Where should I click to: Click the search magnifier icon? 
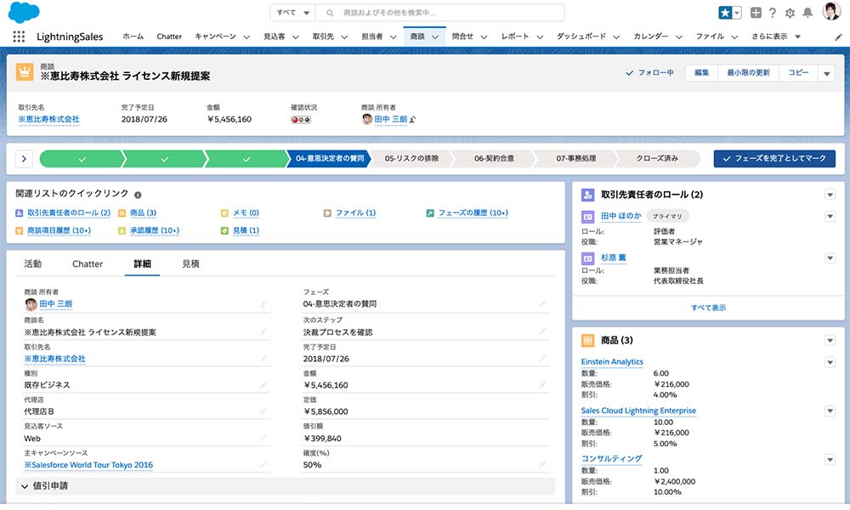(330, 13)
